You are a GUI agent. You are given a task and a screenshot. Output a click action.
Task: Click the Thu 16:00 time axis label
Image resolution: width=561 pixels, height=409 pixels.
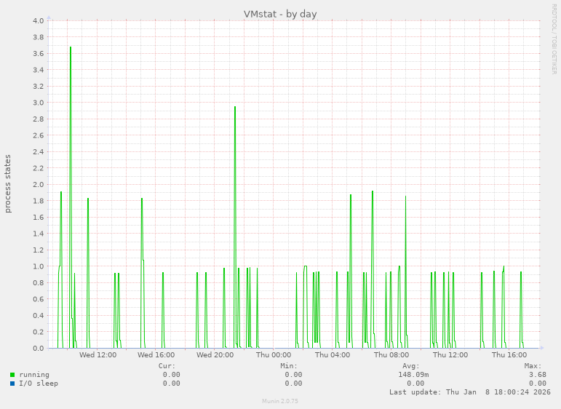coord(509,355)
